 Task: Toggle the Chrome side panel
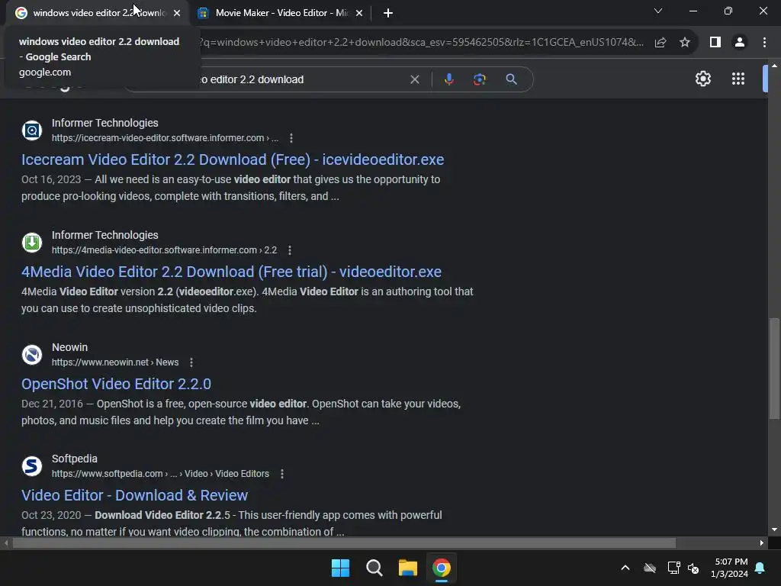(715, 43)
